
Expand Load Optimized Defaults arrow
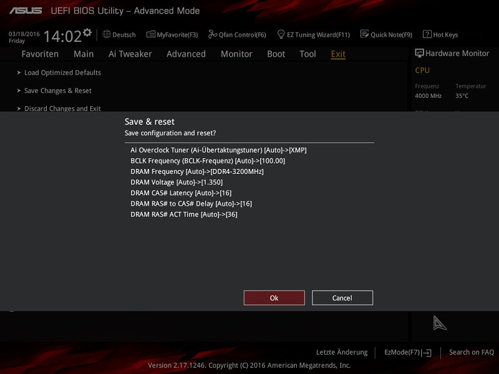coord(19,72)
